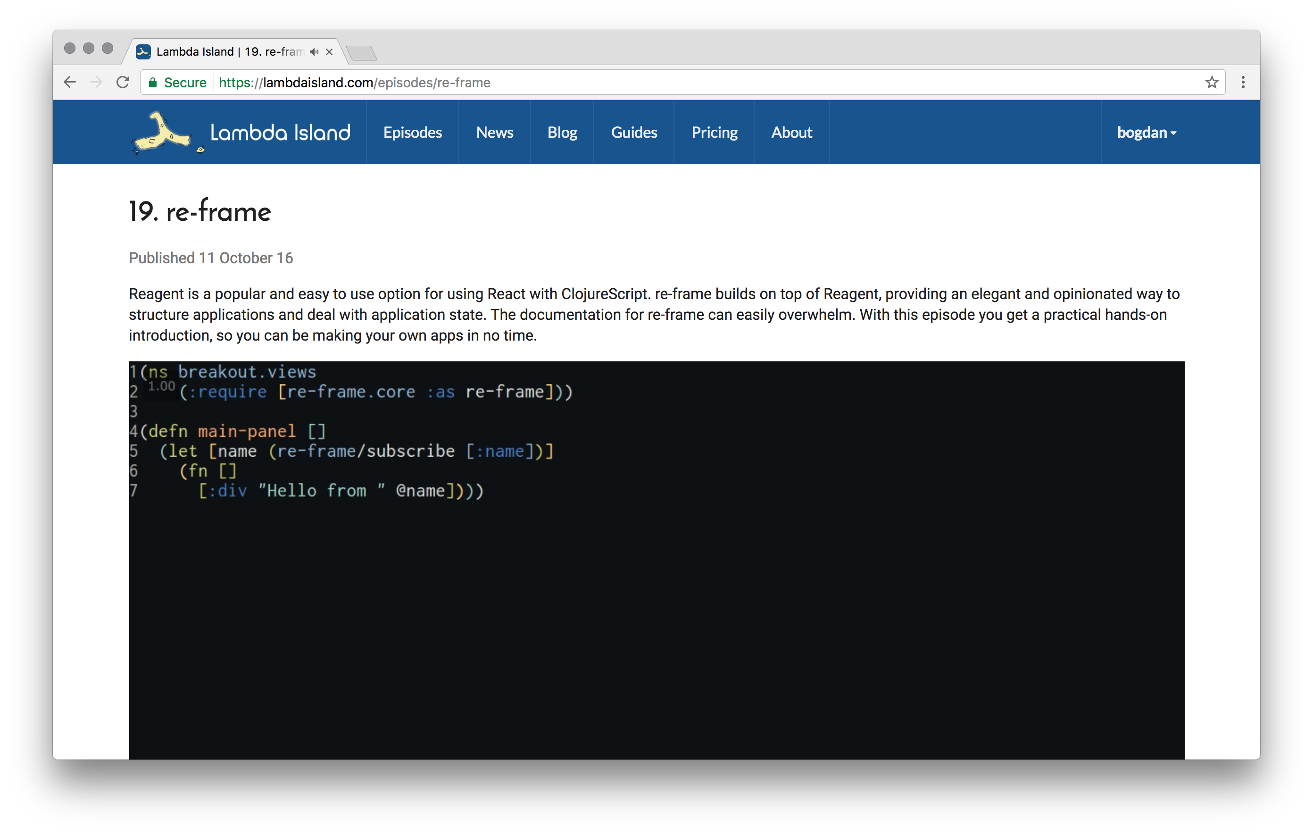The height and width of the screenshot is (835, 1313).
Task: View the Pricing page
Action: 714,133
